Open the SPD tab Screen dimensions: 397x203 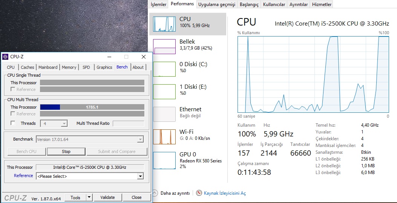point(86,67)
